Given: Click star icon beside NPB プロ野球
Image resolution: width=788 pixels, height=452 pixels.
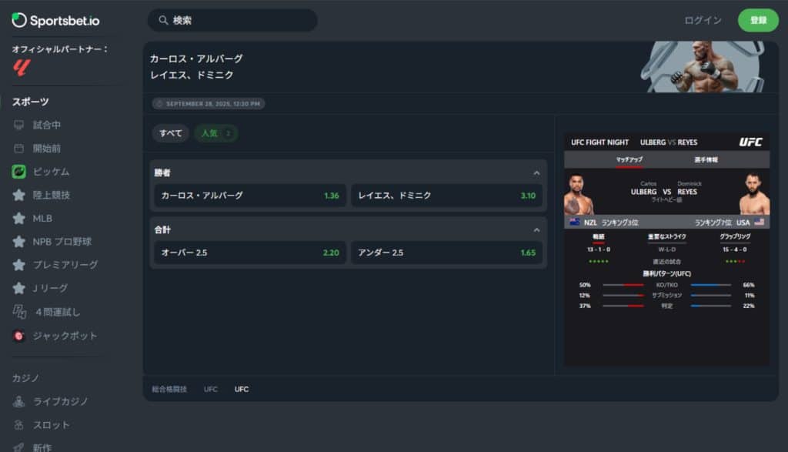Looking at the screenshot, I should coord(18,241).
